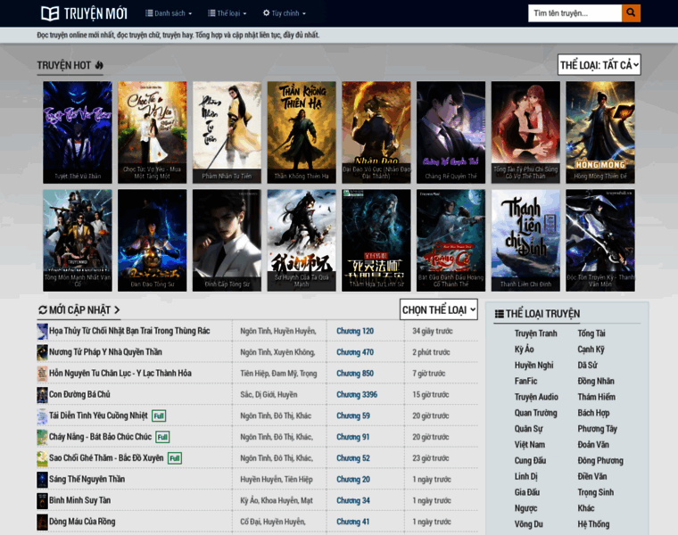Click the story search input field
The image size is (678, 535).
point(575,13)
